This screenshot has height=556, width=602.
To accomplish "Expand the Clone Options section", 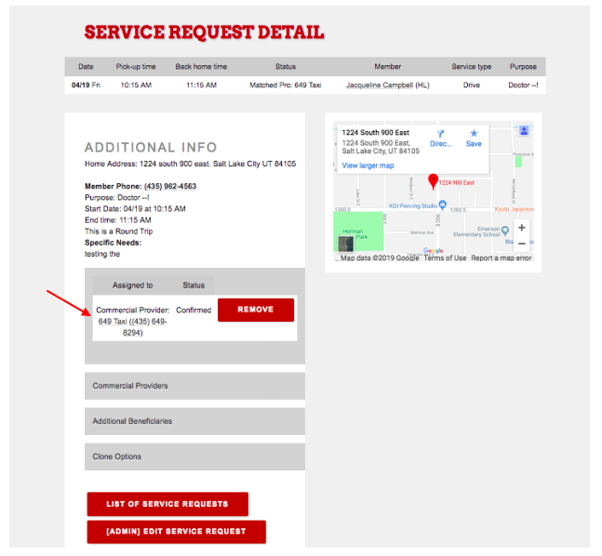I will (194, 457).
